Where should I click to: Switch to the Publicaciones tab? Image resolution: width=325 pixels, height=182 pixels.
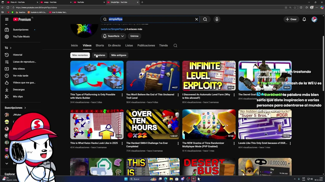tap(146, 45)
